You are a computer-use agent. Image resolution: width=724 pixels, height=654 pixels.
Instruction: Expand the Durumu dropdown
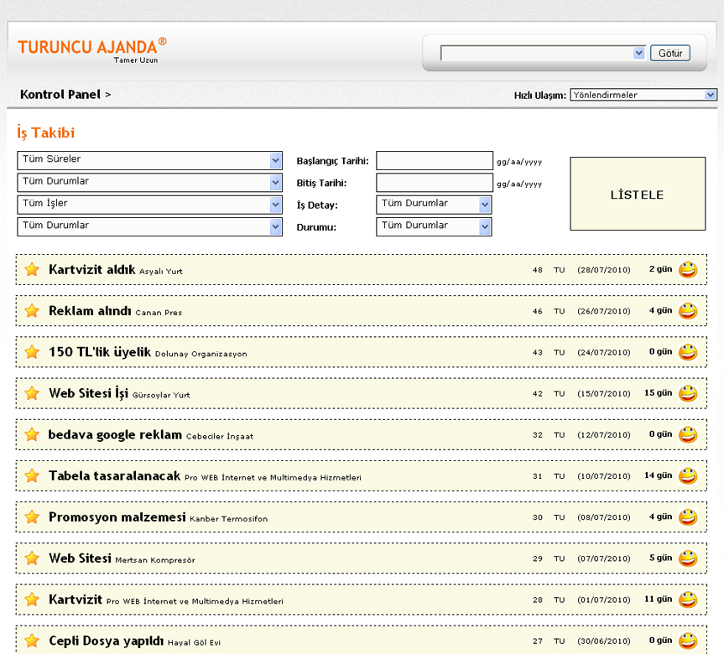433,226
